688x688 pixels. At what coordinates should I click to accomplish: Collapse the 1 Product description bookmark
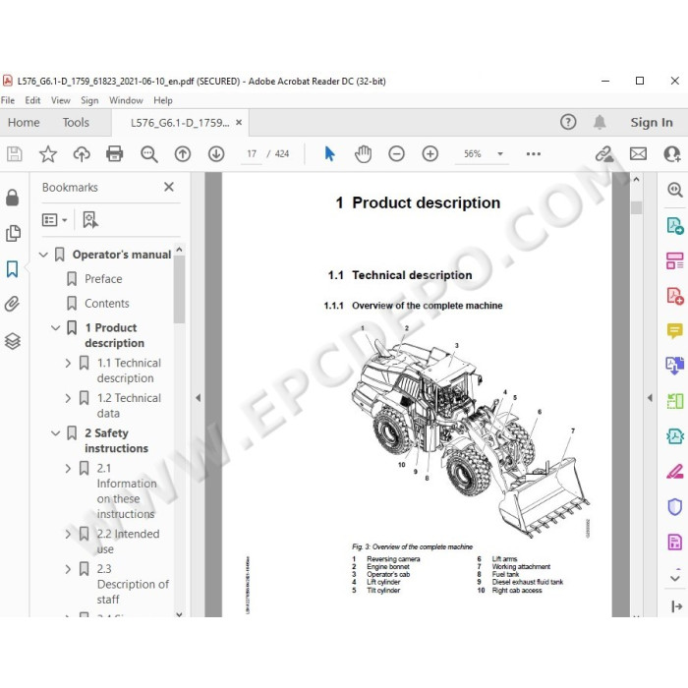(55, 327)
